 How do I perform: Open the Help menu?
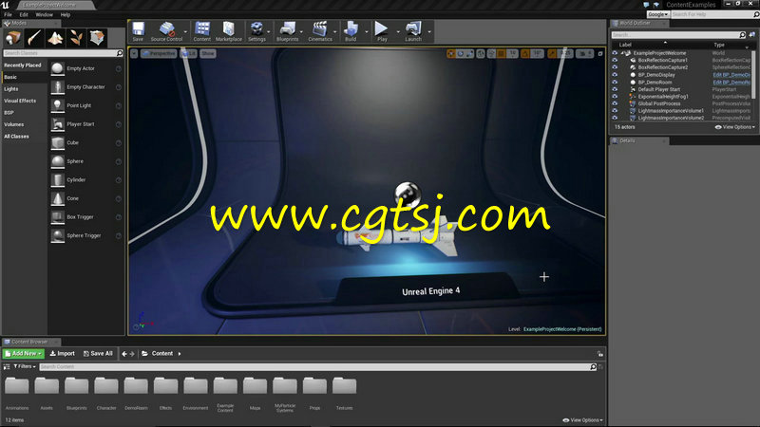click(x=66, y=15)
